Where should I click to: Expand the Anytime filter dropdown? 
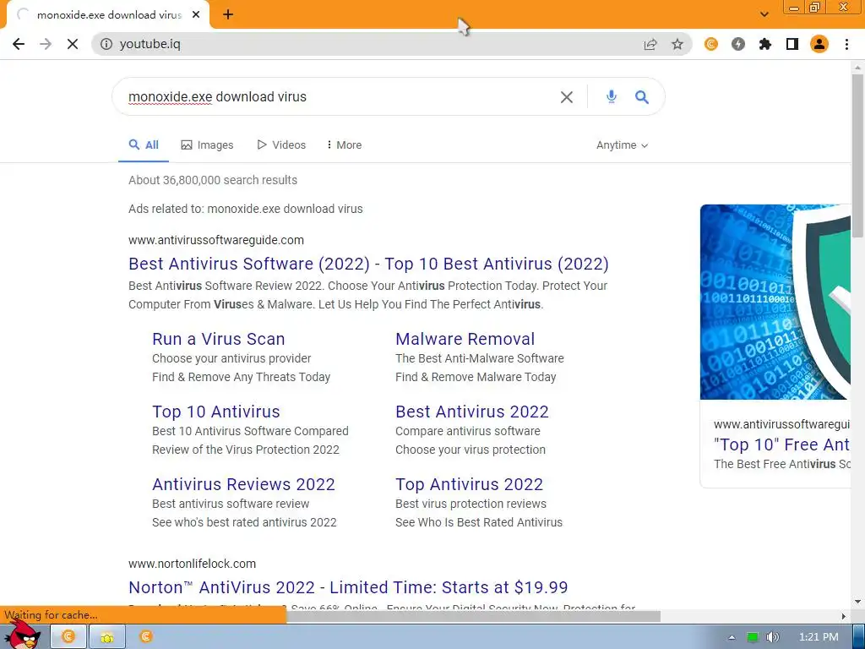point(622,145)
